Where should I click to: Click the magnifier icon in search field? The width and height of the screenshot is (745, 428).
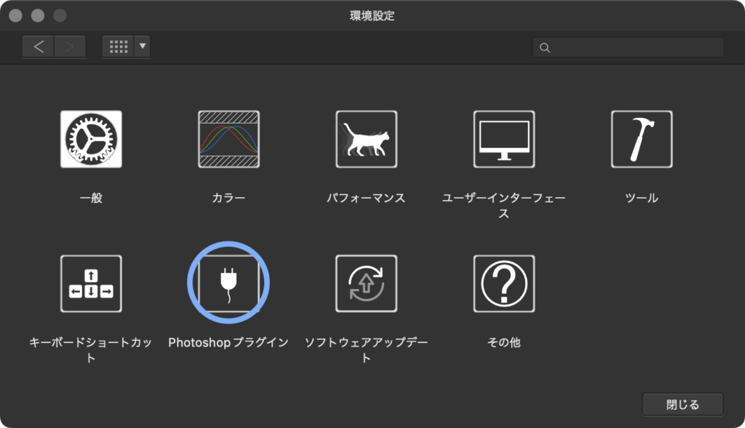545,47
